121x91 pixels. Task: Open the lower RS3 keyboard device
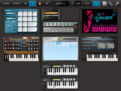pos(60,84)
